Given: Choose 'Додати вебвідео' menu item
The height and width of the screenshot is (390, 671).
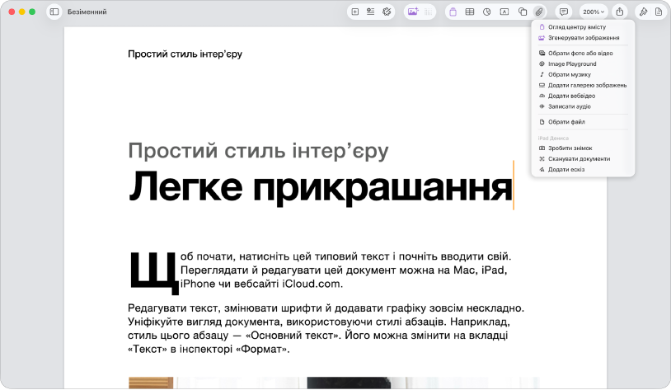Looking at the screenshot, I should coord(583,96).
